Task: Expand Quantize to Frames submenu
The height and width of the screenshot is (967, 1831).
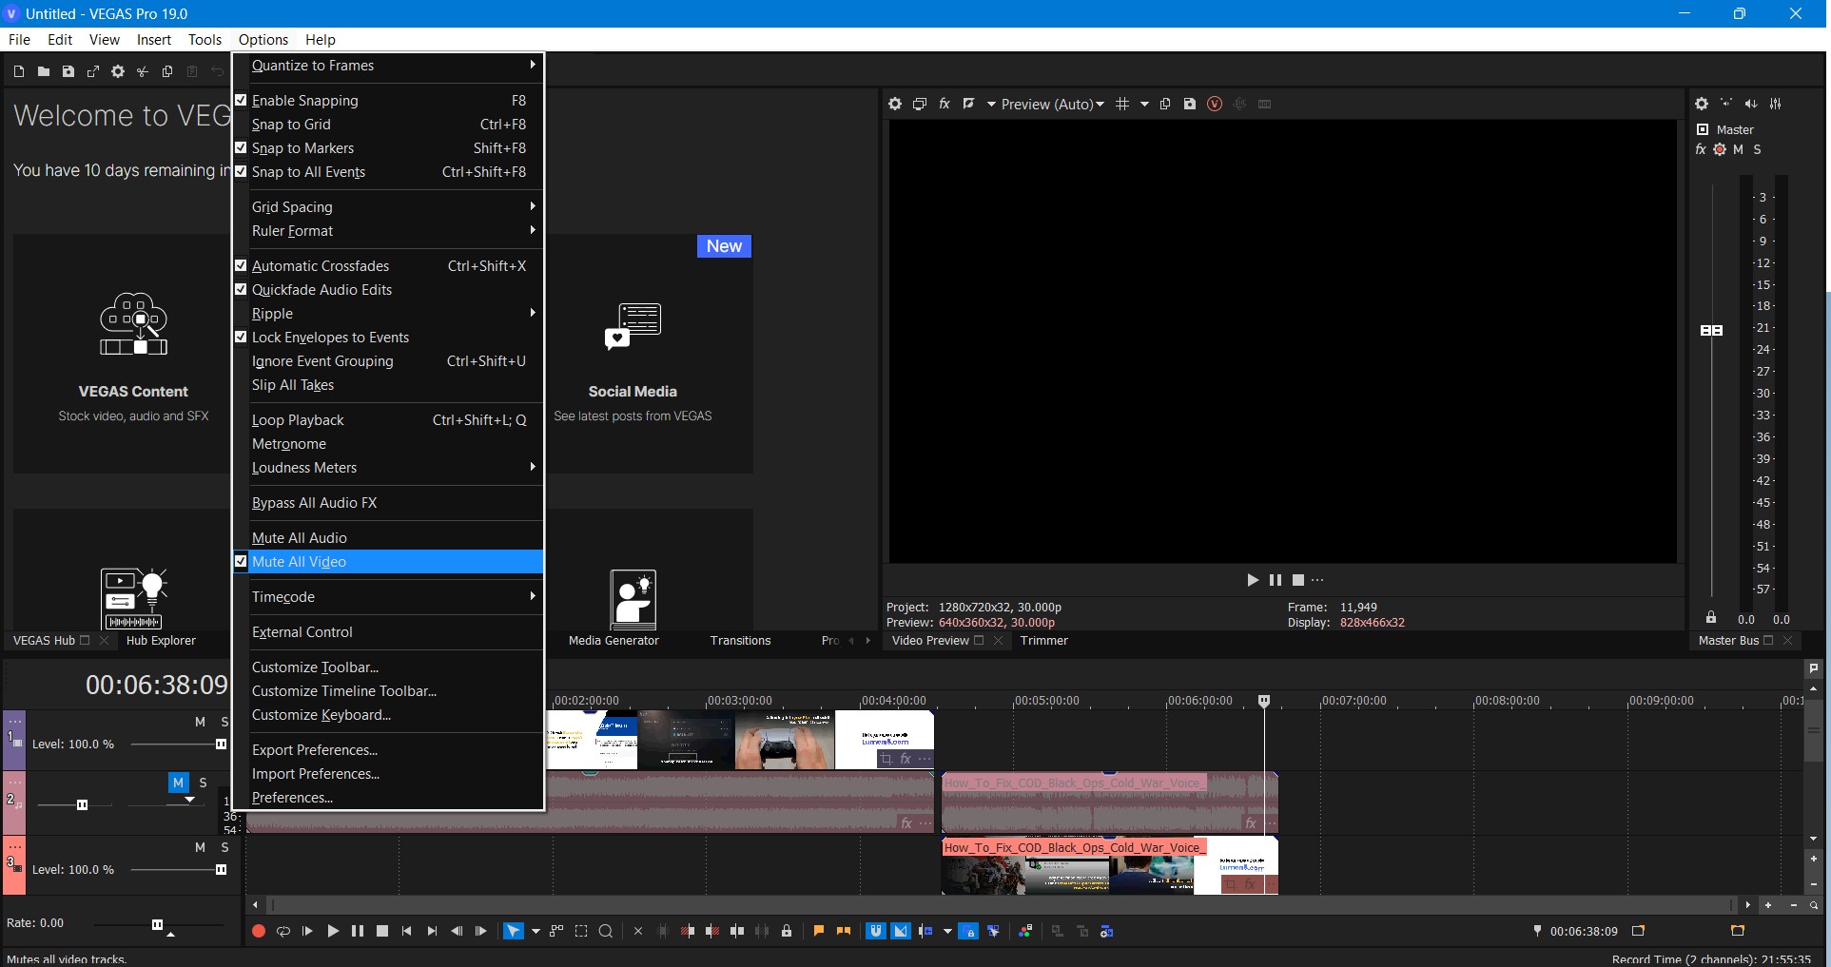Action: point(389,65)
